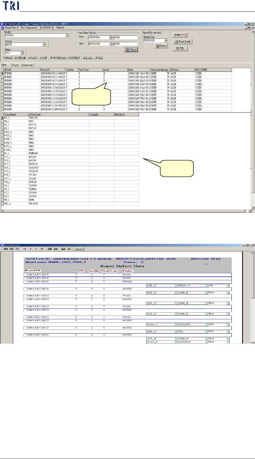Click the printer setup icon in Print Preview
This screenshot has width=255, height=459.
tap(50, 249)
